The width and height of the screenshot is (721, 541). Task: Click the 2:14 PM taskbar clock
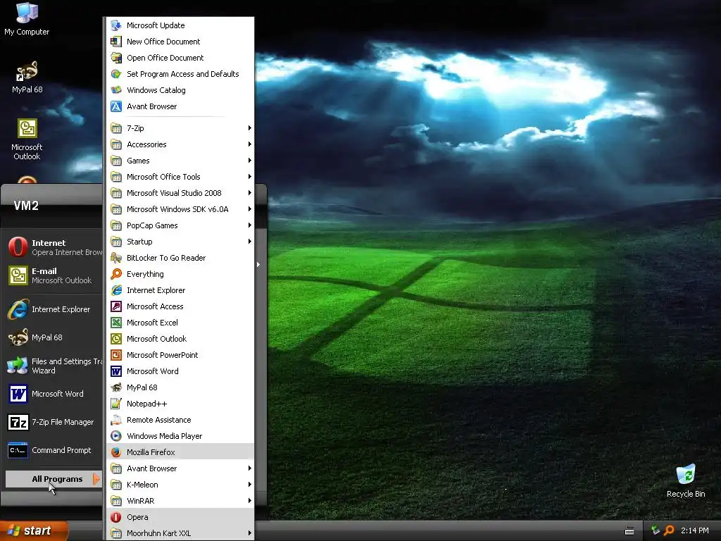(x=695, y=530)
